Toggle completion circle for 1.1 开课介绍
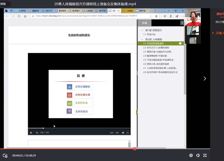This screenshot has height=161, width=224. (x=180, y=34)
